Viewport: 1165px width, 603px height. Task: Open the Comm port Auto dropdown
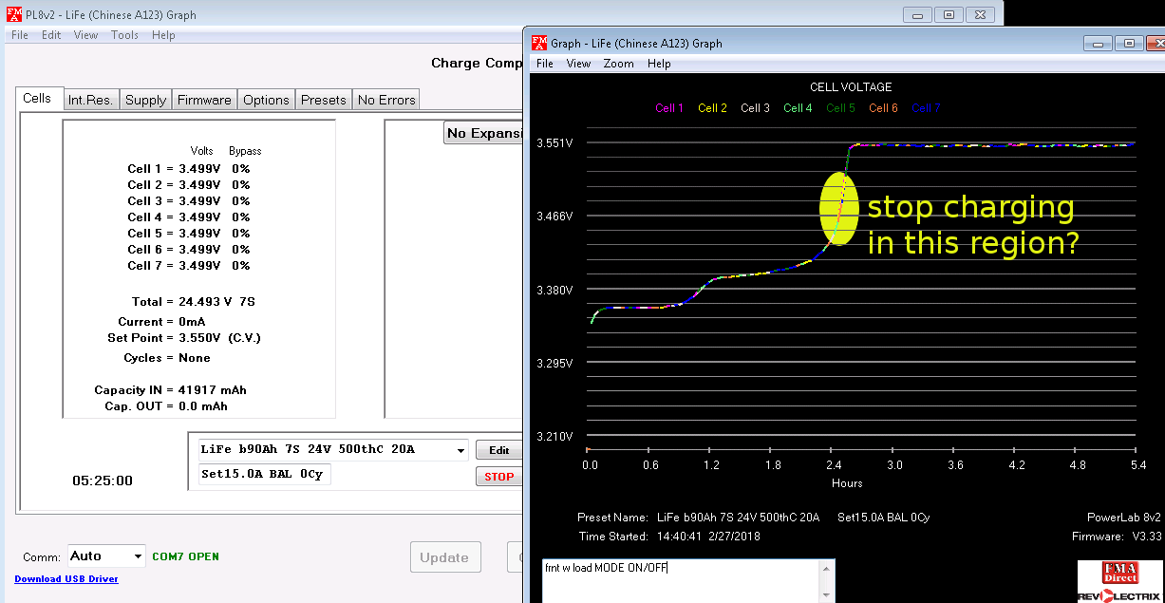point(139,556)
